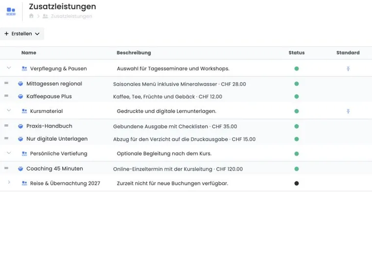Click box icon of Kaffeepause Plus
This screenshot has width=372, height=268.
(x=21, y=96)
